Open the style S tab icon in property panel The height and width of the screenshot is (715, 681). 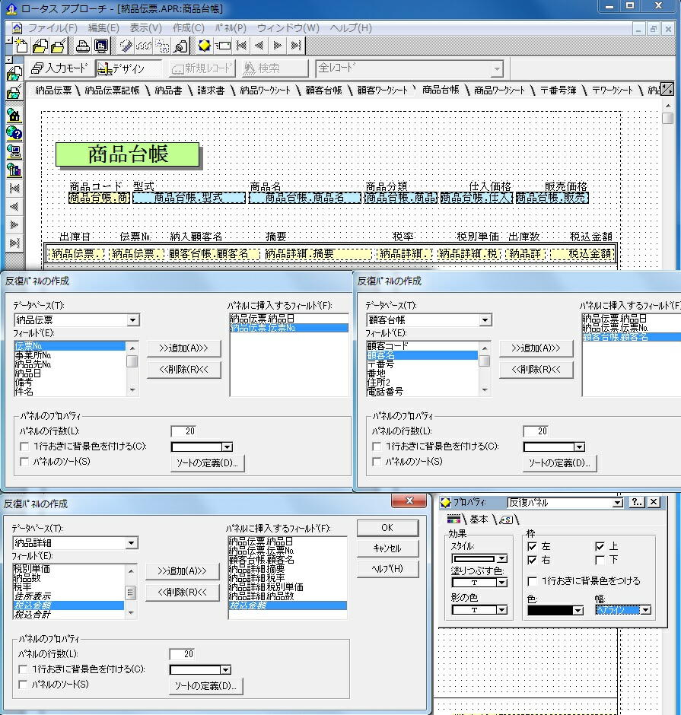506,520
